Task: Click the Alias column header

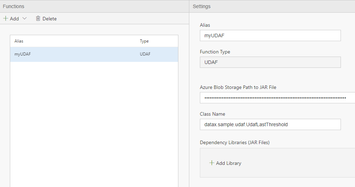Action: (19, 41)
